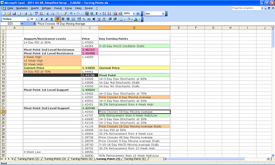
Task: Toggle Align Left
Action: coord(58,19)
